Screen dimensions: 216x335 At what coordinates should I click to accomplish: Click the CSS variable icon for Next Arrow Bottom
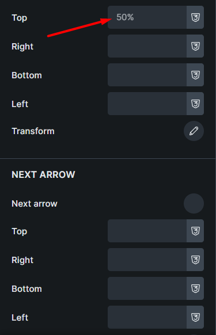tap(195, 288)
